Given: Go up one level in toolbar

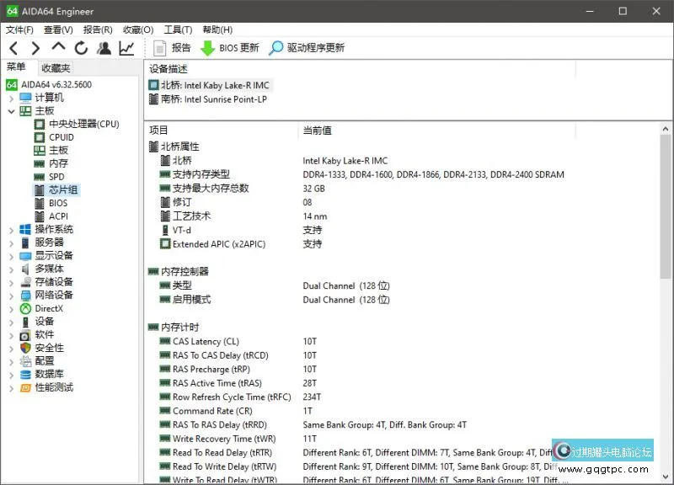Looking at the screenshot, I should [x=58, y=47].
